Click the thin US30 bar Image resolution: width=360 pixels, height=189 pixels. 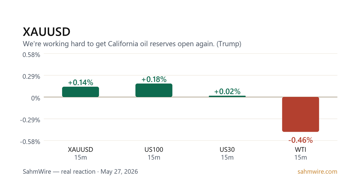[227, 96]
